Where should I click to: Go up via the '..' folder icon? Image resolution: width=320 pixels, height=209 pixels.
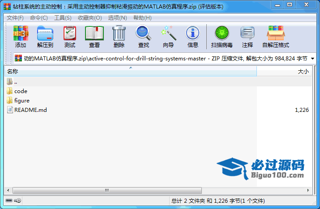pyautogui.click(x=9, y=81)
